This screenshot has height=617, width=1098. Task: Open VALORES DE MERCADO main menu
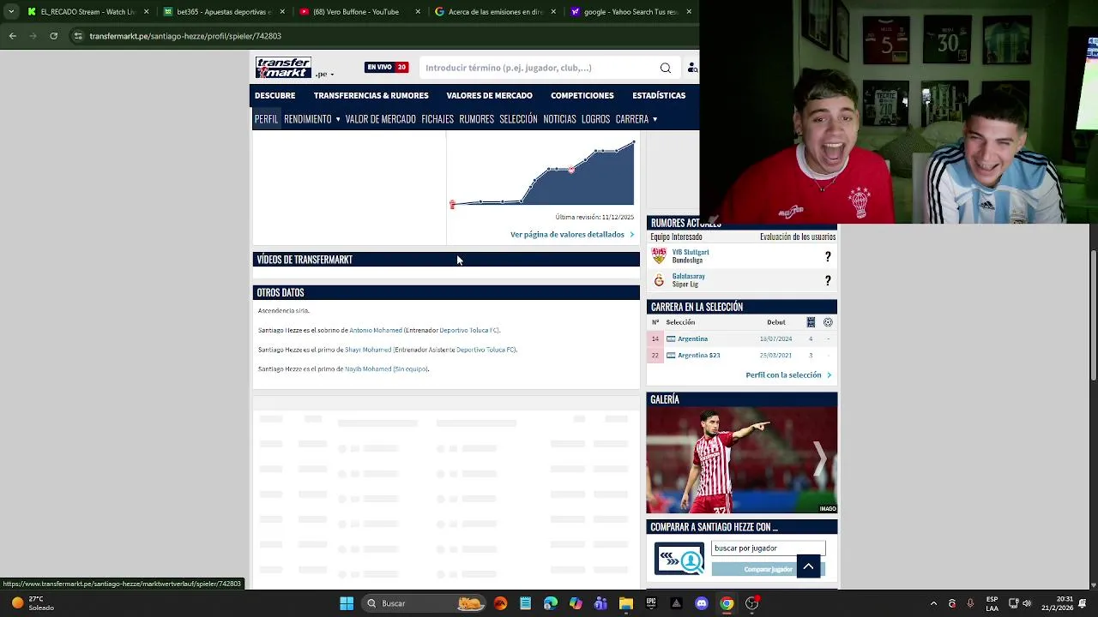490,95
